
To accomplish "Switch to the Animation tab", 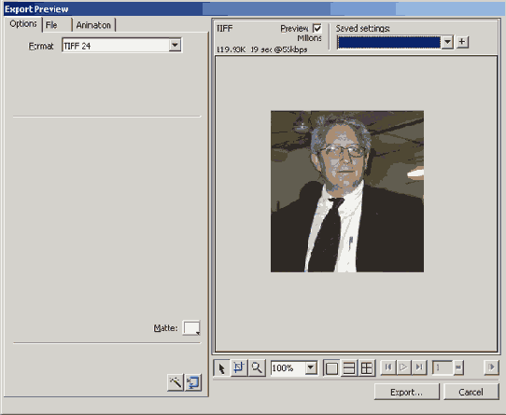I will coord(93,25).
